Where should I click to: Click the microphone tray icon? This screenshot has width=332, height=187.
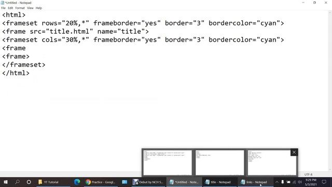click(282, 182)
